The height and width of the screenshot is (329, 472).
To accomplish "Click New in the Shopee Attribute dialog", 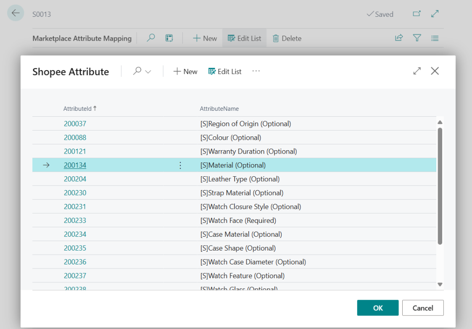I will [185, 72].
